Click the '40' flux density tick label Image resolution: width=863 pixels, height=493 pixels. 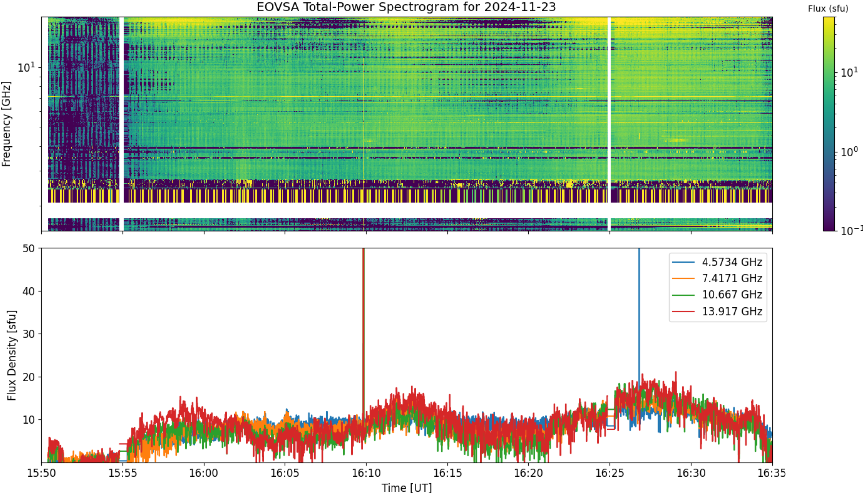[x=29, y=291]
